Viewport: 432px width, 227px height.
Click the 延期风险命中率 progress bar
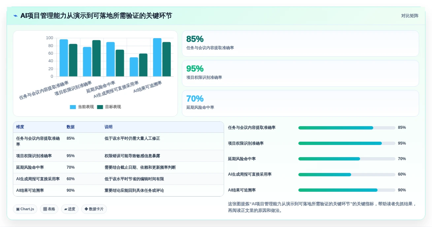point(347,159)
